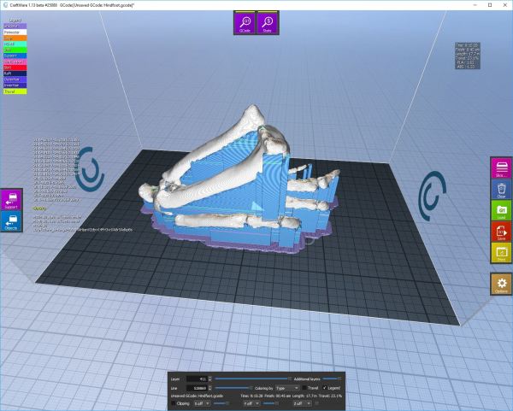Open the GCode view button
513x411 pixels.
pos(245,23)
